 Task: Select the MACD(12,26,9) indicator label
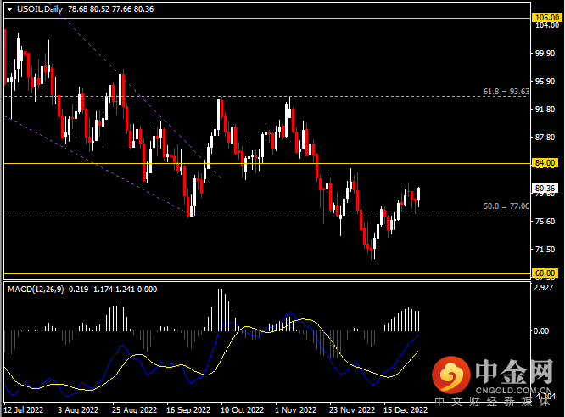click(x=41, y=290)
